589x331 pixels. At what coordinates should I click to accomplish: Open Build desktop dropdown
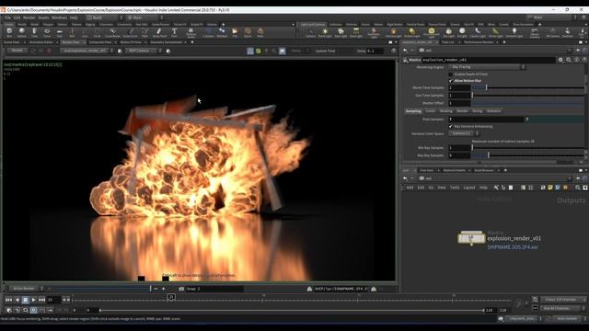tap(104, 17)
